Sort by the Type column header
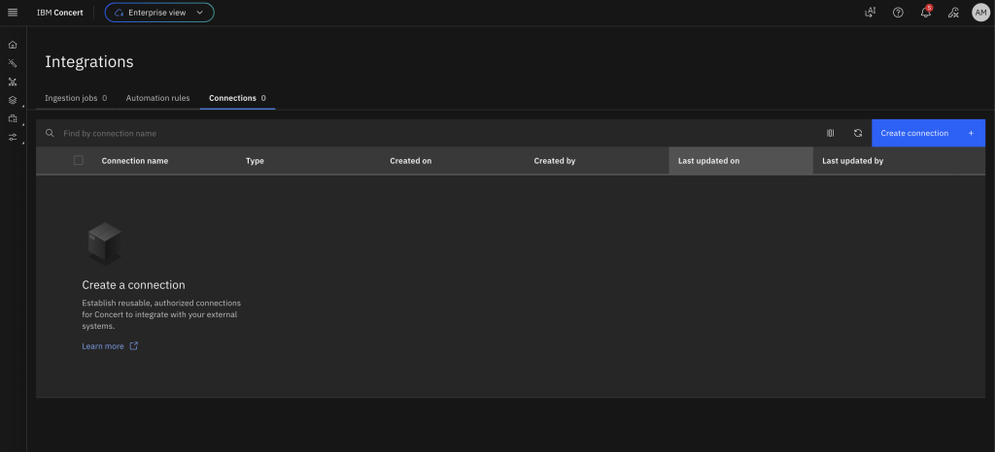Viewport: 995px width, 452px height. pos(256,161)
